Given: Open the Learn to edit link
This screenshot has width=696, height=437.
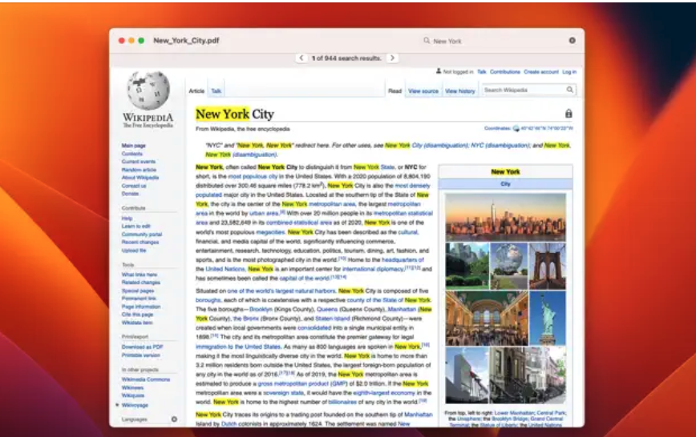Looking at the screenshot, I should [x=136, y=226].
